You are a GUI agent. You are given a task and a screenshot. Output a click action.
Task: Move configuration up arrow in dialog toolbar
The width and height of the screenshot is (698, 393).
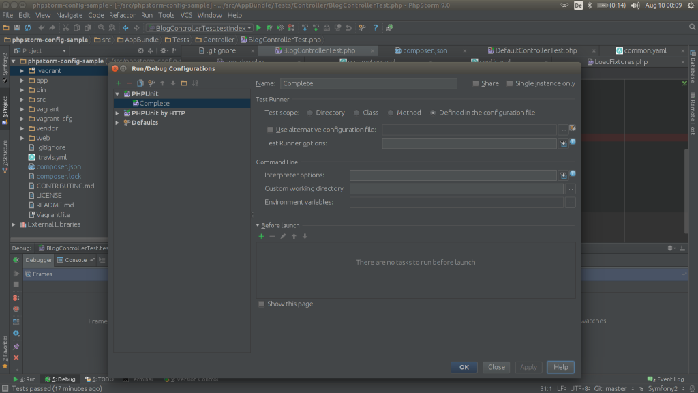point(162,83)
